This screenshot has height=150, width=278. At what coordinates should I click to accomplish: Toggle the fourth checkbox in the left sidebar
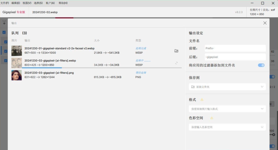point(6,61)
